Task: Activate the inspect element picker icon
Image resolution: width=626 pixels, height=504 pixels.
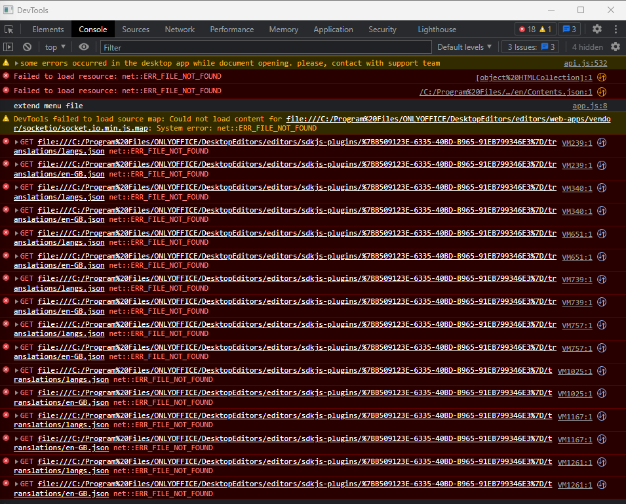Action: (x=9, y=29)
